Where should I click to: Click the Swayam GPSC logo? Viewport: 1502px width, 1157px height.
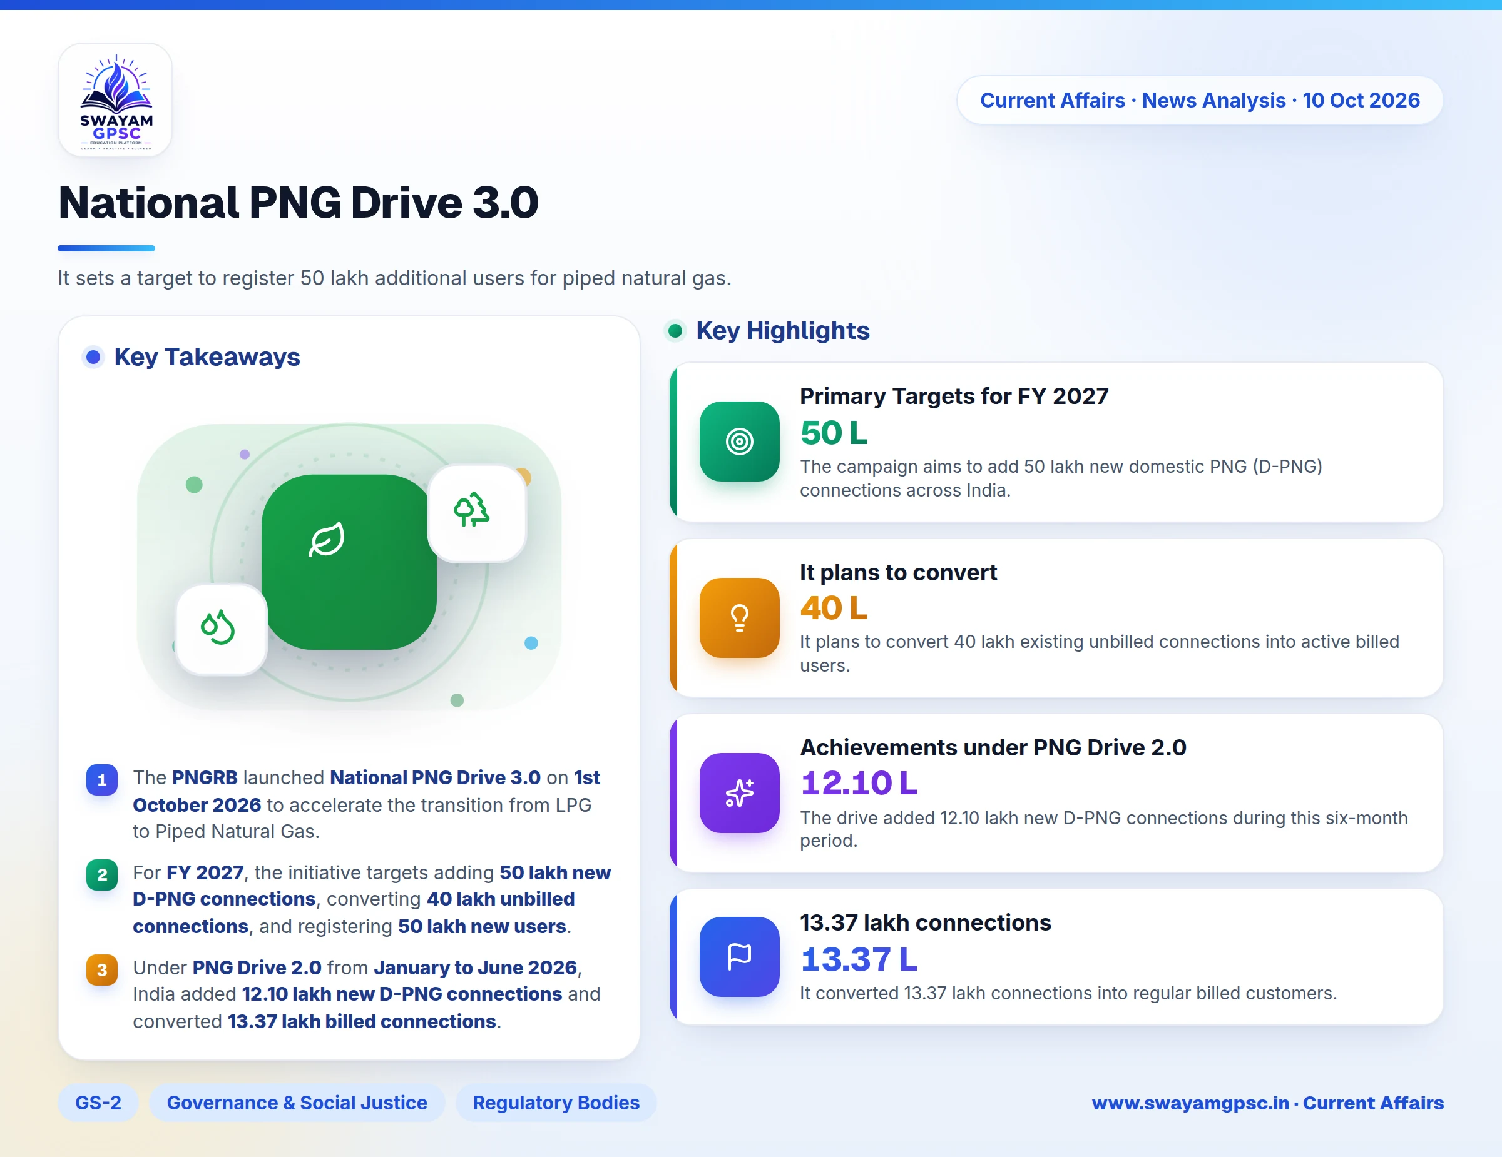[116, 100]
